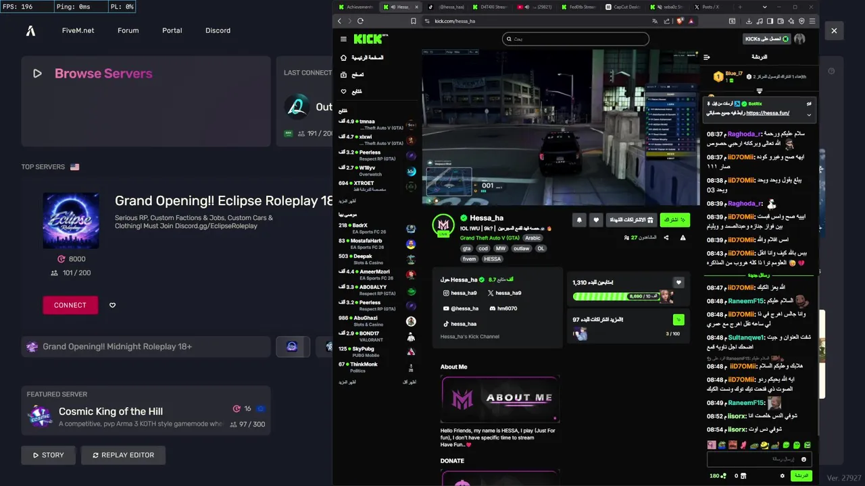Click the translate page icon in address bar

(654, 21)
